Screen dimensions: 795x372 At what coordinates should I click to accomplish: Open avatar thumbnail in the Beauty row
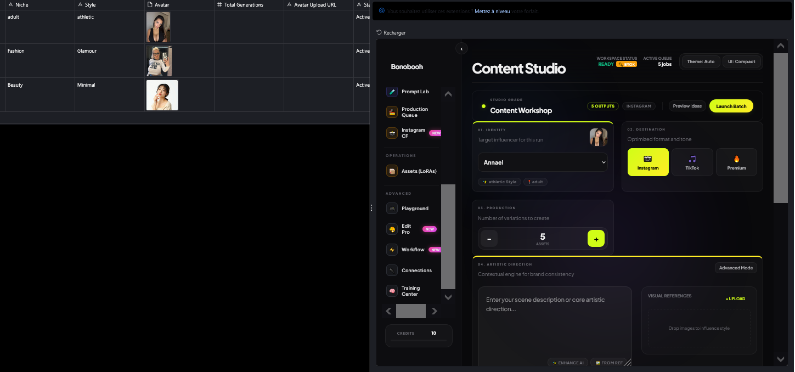[x=162, y=95]
